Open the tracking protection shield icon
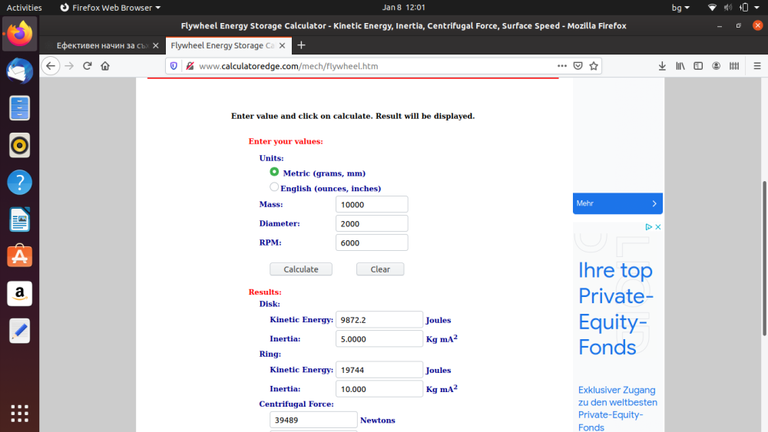 [x=174, y=66]
